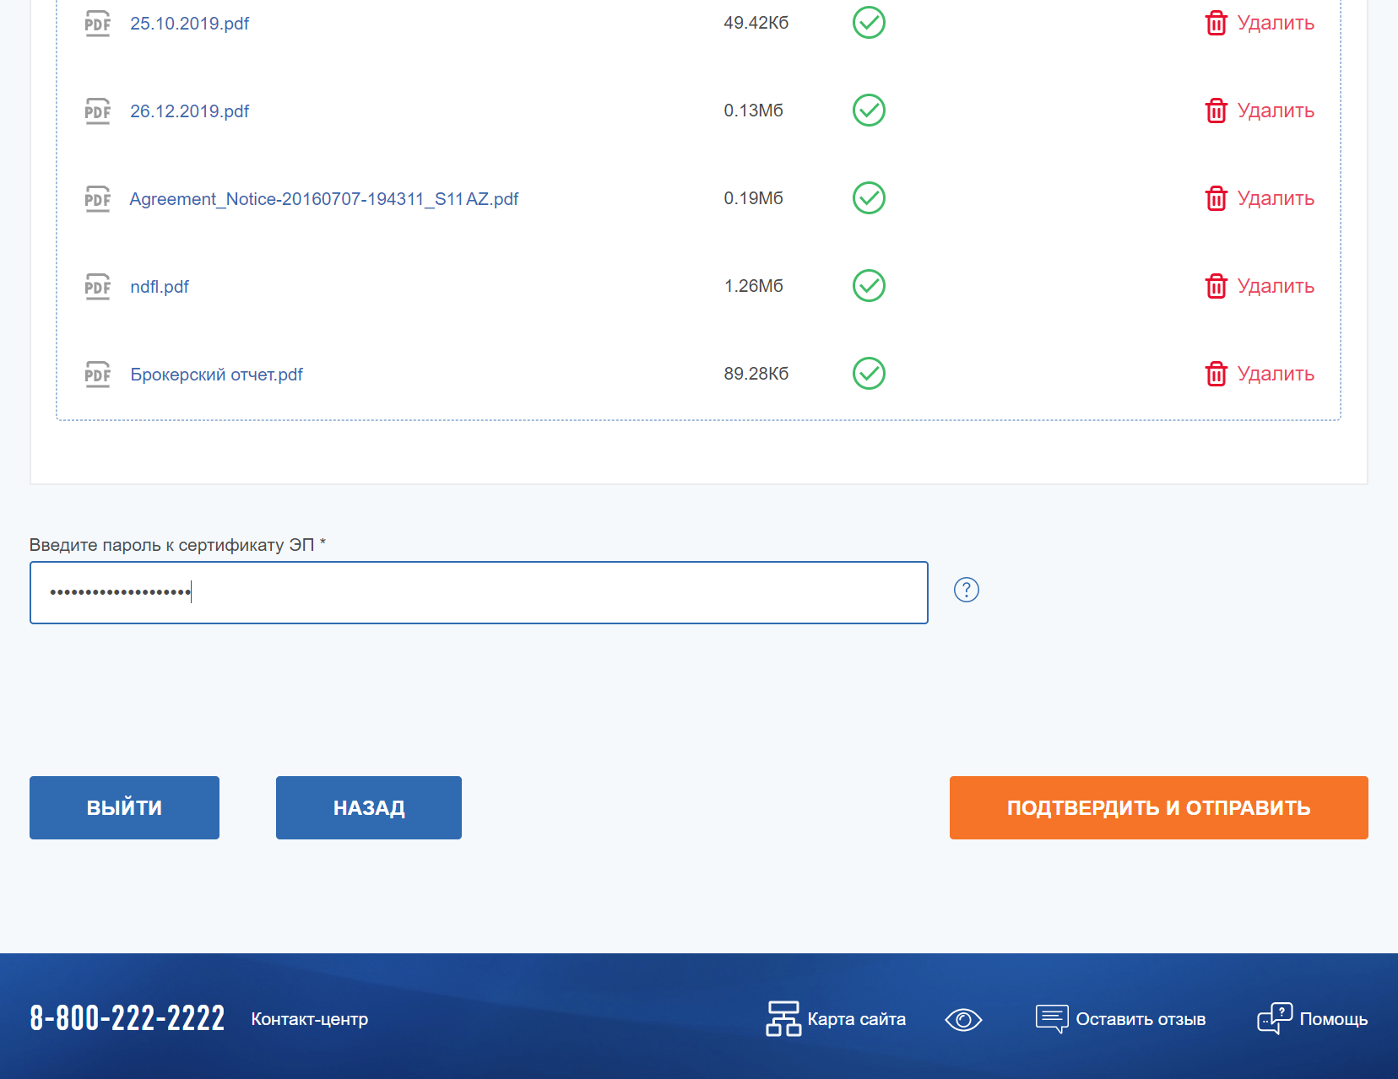The image size is (1398, 1079).
Task: Click the feedback speech bubble icon
Action: tap(1052, 1018)
